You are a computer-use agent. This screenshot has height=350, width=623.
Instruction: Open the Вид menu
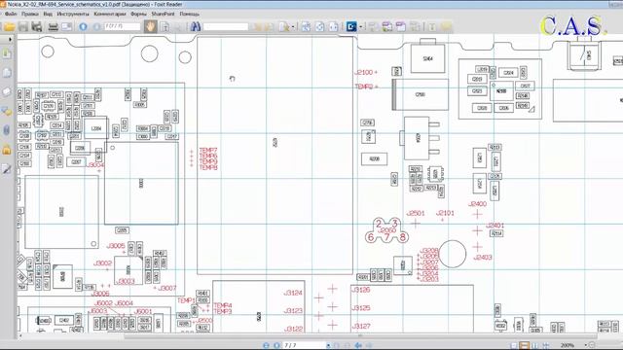click(48, 14)
